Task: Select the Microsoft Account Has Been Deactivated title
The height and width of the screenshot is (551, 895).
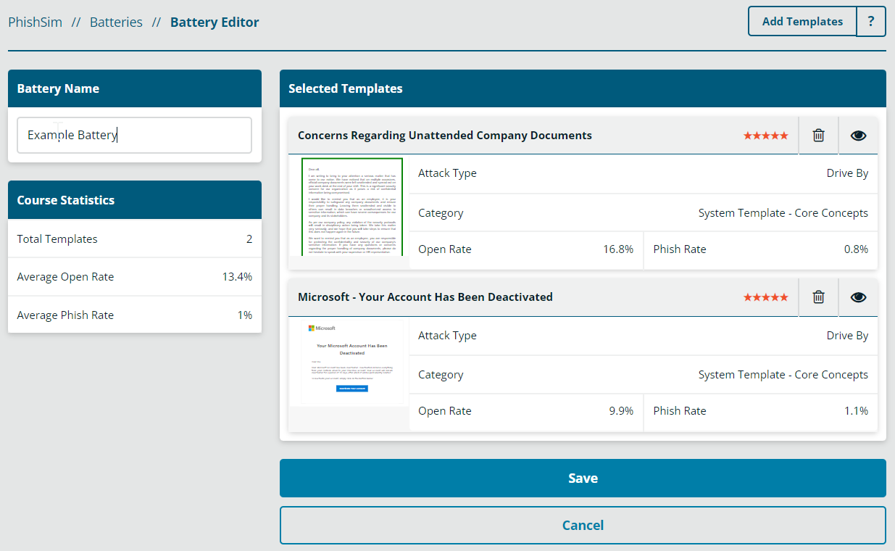Action: coord(425,297)
